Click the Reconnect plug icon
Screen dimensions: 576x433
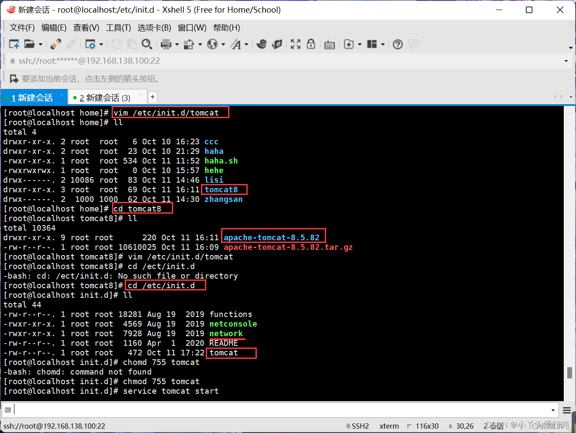56,44
